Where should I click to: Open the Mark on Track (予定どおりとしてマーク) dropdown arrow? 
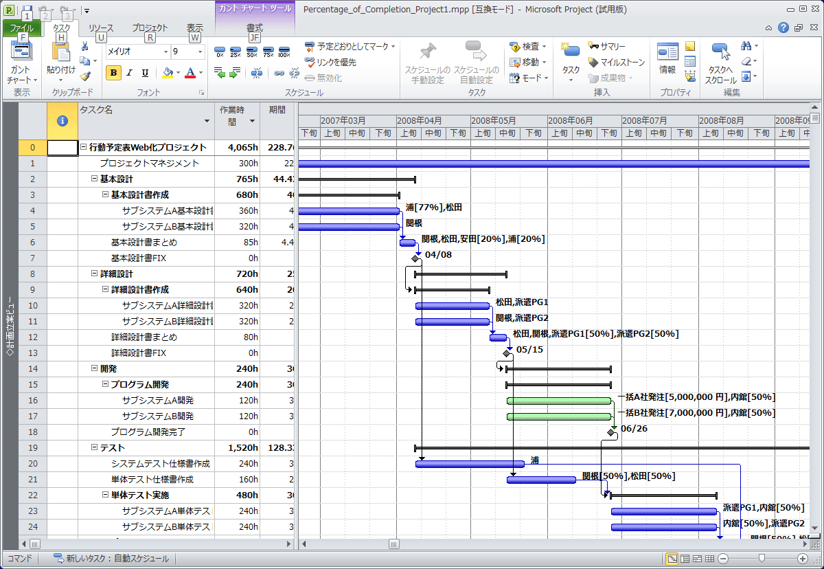coord(393,47)
